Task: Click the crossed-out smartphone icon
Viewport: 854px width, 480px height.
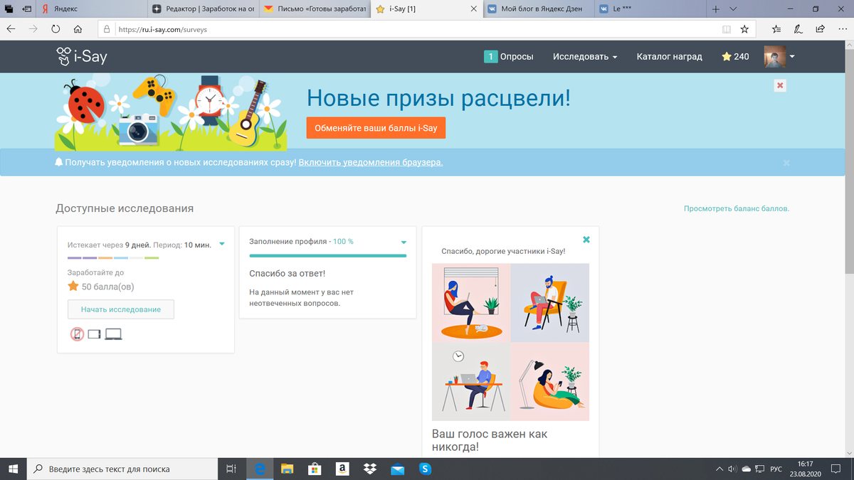Action: tap(76, 334)
